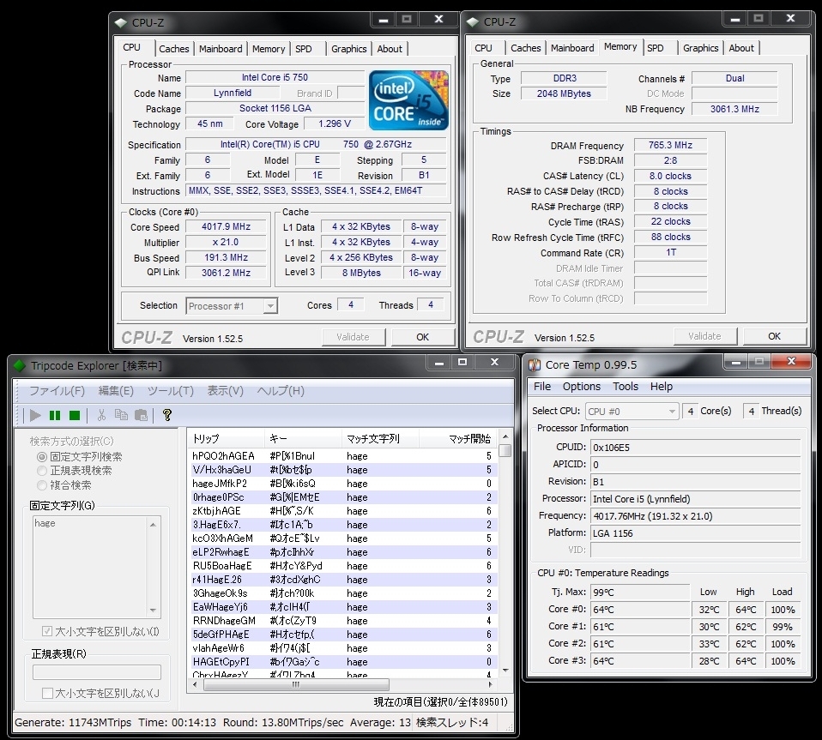Click the left CPU-Z window title icon

point(121,22)
